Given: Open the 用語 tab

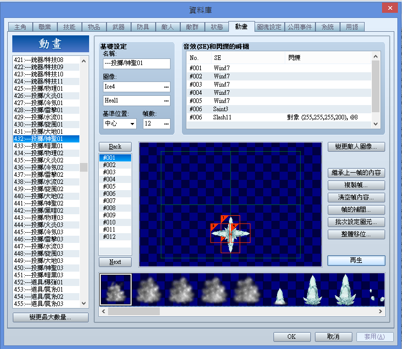Looking at the screenshot, I should point(352,27).
